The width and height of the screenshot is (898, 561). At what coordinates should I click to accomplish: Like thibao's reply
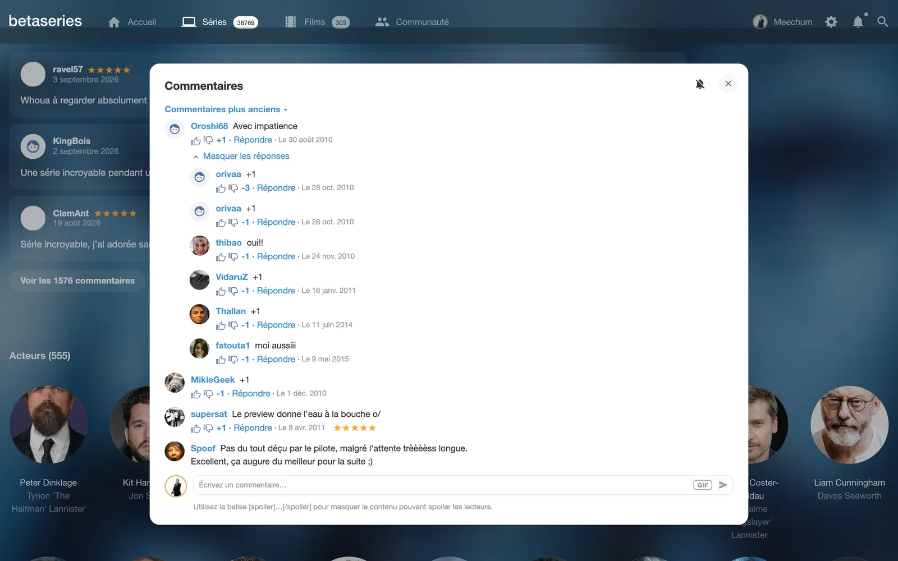pyautogui.click(x=221, y=257)
